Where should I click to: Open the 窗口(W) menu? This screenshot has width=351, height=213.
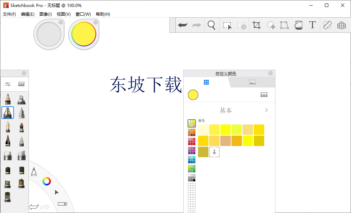tap(83, 14)
